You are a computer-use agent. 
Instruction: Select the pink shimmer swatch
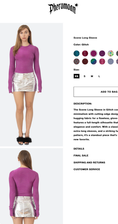pos(102,61)
